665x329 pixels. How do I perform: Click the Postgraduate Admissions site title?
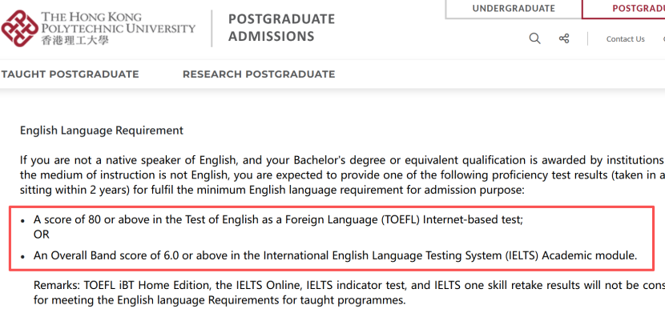coord(281,27)
